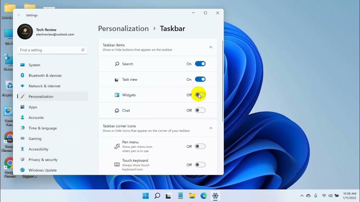This screenshot has width=360, height=202.
Task: Click the Apps icon in the sidebar
Action: point(22,107)
